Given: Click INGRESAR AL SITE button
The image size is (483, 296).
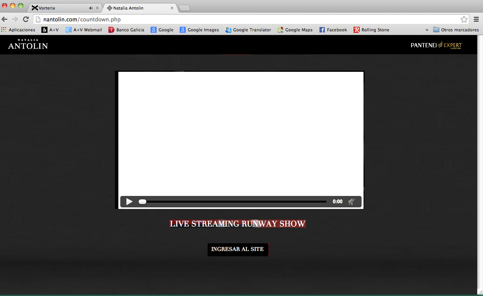Looking at the screenshot, I should pyautogui.click(x=237, y=249).
